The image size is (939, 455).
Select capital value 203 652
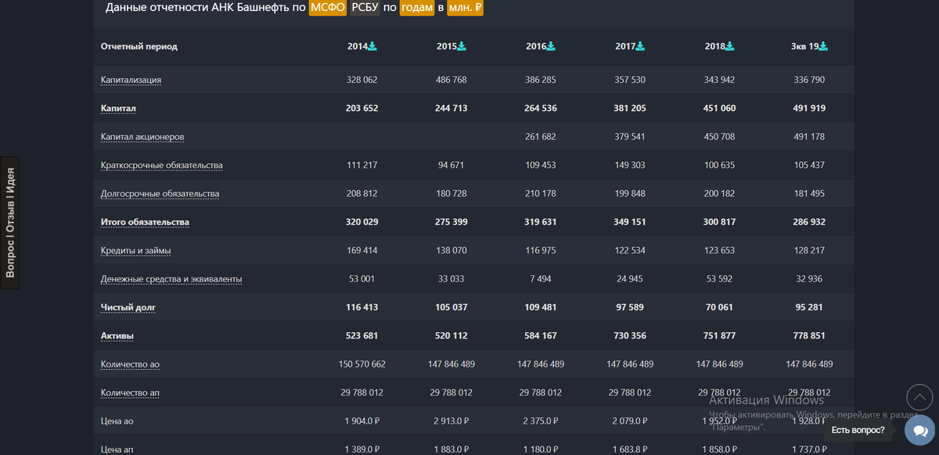click(x=362, y=108)
